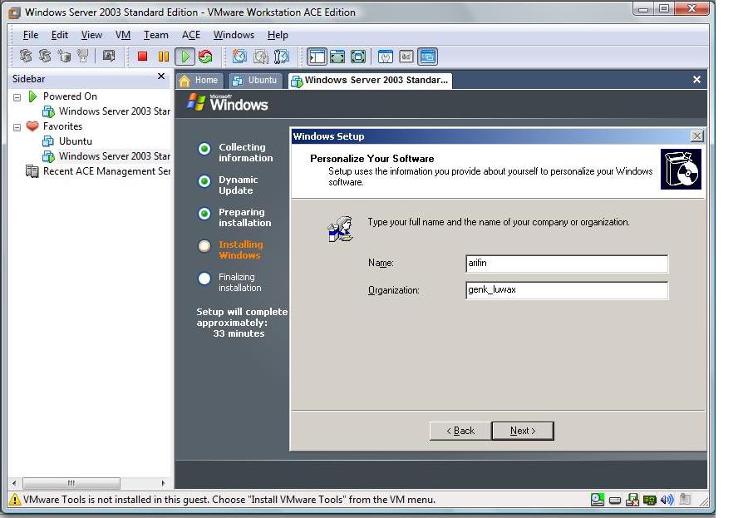Click the CD-ROM device status icon

(598, 500)
